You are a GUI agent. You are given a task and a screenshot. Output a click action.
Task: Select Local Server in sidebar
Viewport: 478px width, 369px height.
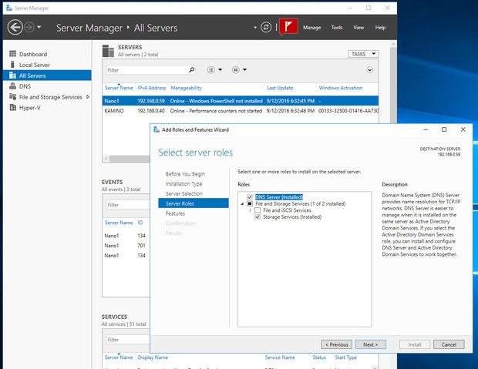click(34, 65)
